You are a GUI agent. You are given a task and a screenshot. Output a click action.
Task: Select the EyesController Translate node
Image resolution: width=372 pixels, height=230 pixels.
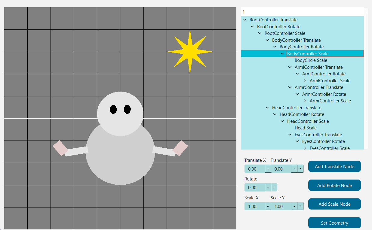pyautogui.click(x=318, y=135)
